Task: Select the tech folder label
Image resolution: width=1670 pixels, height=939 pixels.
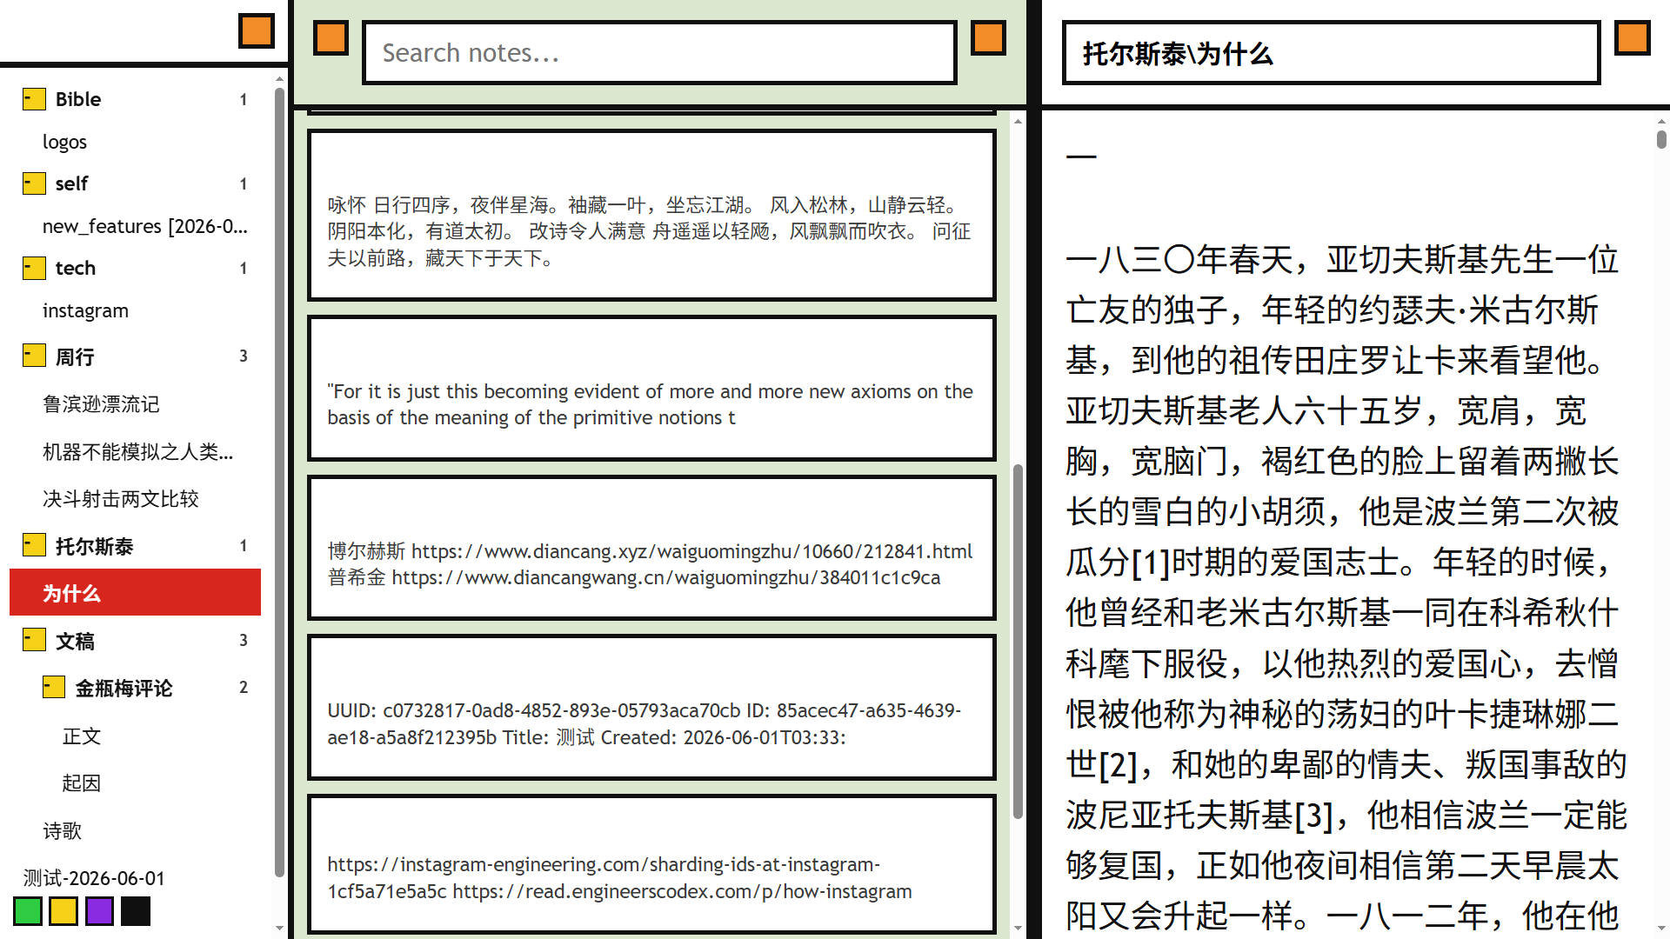Action: tap(76, 268)
